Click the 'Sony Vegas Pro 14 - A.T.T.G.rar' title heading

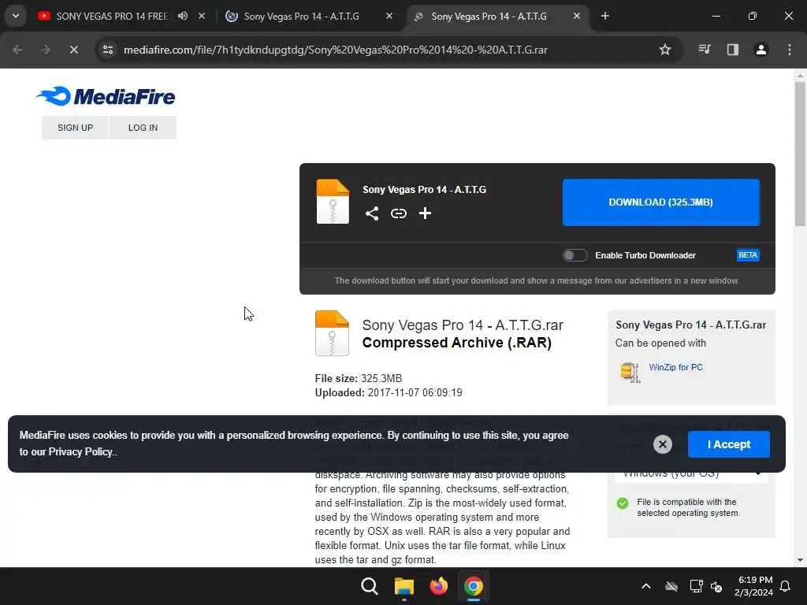(463, 325)
